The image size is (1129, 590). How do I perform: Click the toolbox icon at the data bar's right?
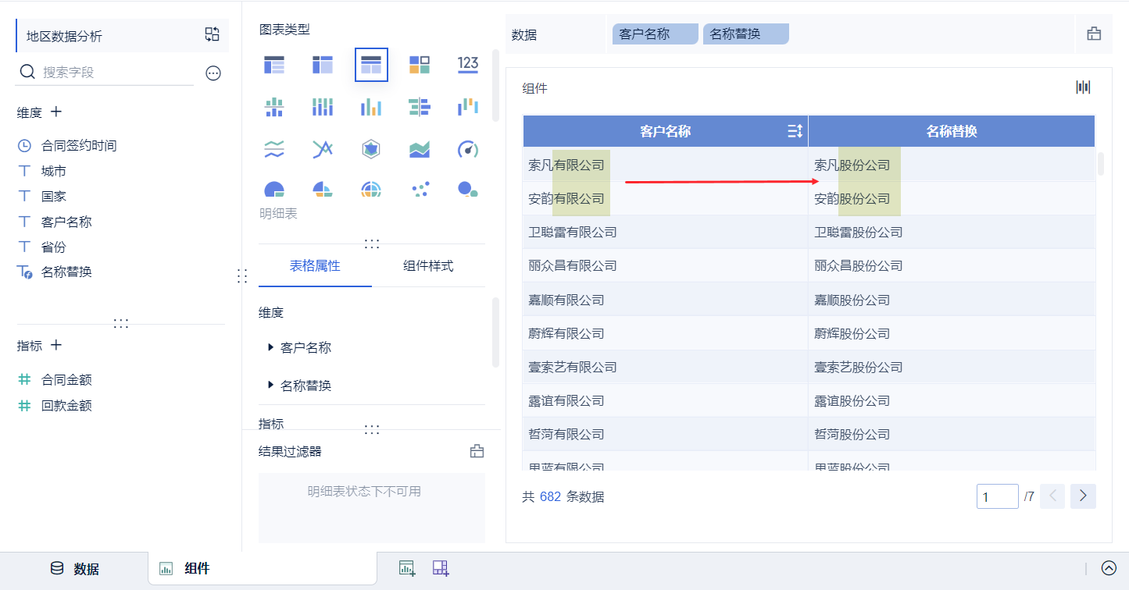tap(1094, 34)
